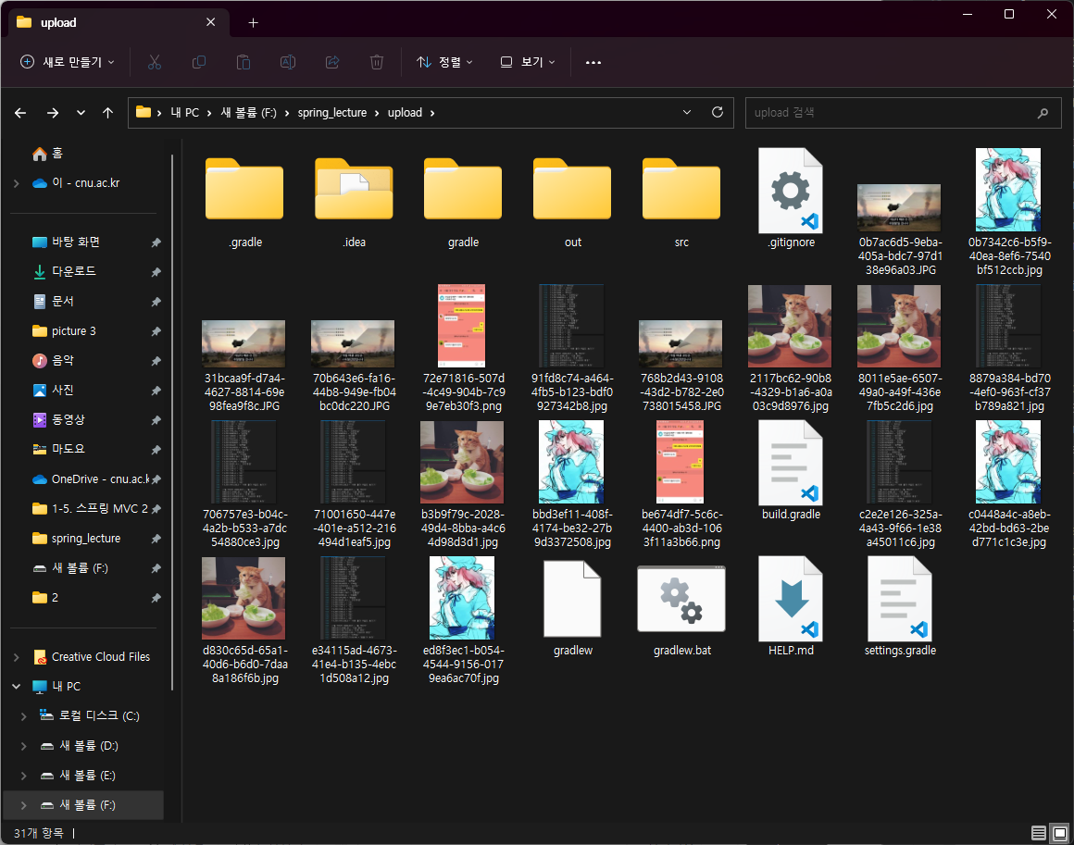
Task: Open the three-dot See more menu
Action: 593,62
